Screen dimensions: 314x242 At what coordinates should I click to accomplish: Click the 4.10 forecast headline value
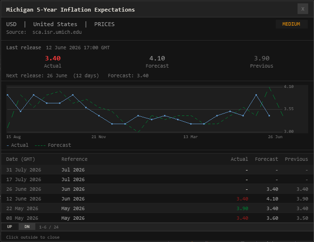pos(157,58)
